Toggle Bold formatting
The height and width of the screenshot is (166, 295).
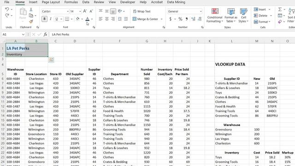[44, 19]
